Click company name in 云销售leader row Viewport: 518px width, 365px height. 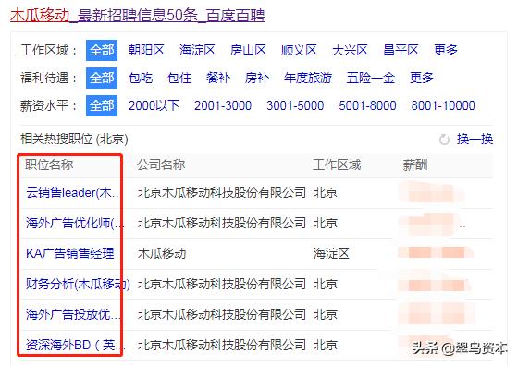[x=222, y=192]
